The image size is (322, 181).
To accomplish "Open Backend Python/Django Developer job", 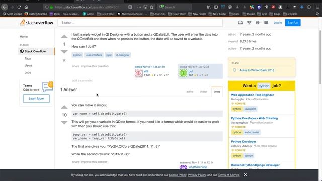I will (255, 165).
